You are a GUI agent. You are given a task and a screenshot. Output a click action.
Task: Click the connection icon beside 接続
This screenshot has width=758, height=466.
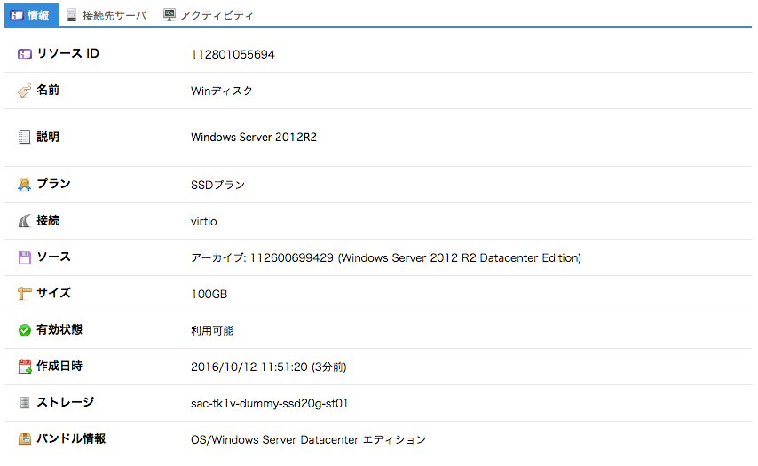pyautogui.click(x=25, y=221)
